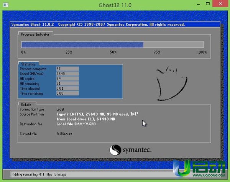Viewport: 230px width, 182px height.
Task: Click the Percent complete value field
Action: point(67,69)
